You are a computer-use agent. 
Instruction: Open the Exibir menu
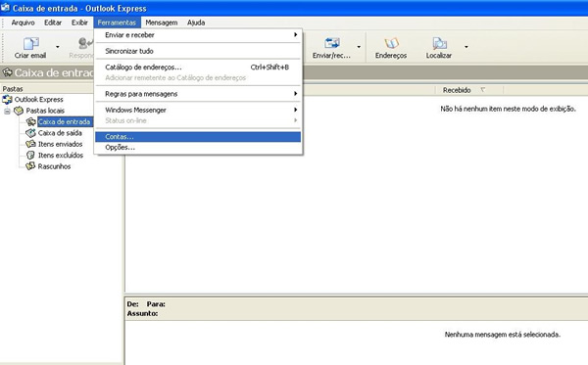point(79,23)
